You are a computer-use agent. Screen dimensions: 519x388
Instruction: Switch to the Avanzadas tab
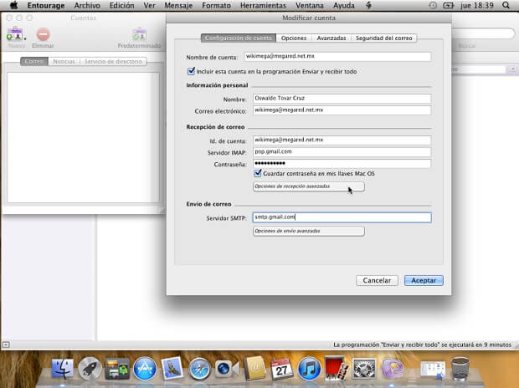pyautogui.click(x=331, y=38)
